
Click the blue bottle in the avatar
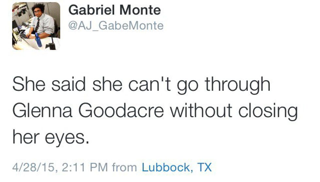[x=39, y=40]
